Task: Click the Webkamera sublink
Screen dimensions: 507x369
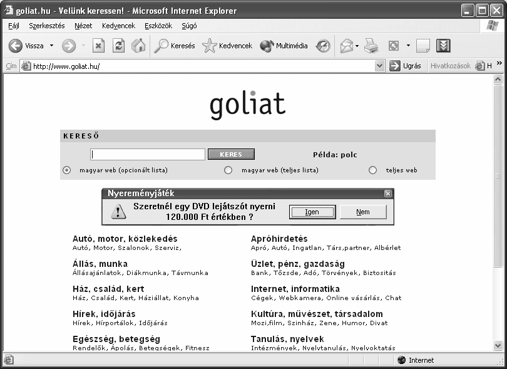Action: [300, 298]
